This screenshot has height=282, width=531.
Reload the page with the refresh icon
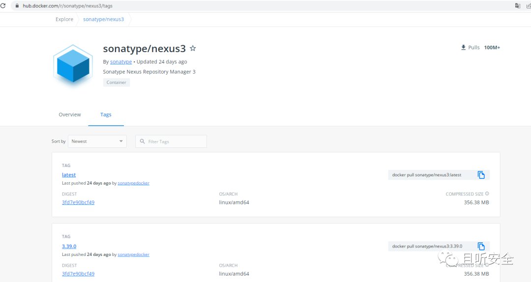pos(3,6)
